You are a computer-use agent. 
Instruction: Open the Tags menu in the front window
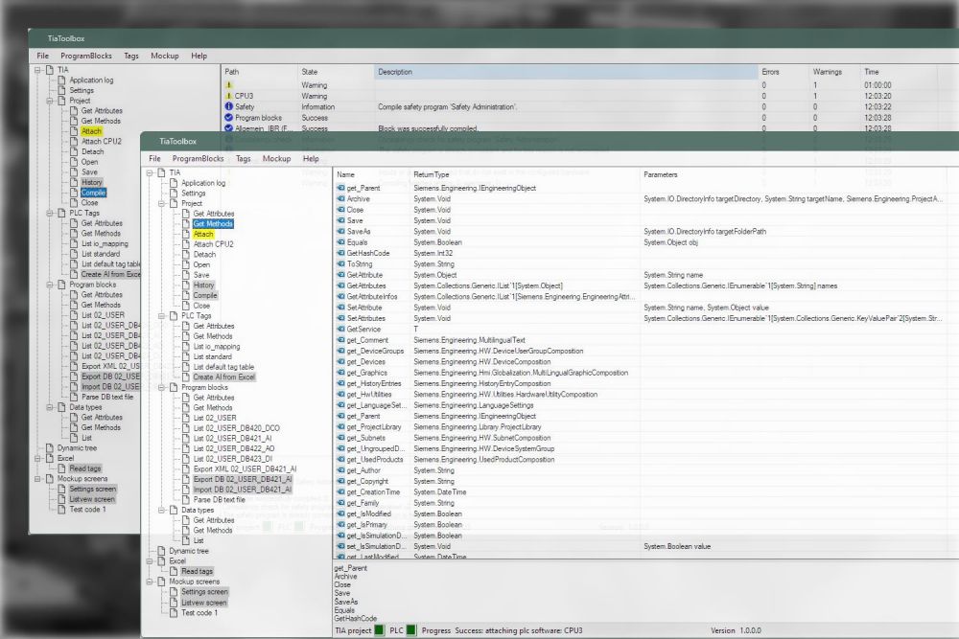244,159
